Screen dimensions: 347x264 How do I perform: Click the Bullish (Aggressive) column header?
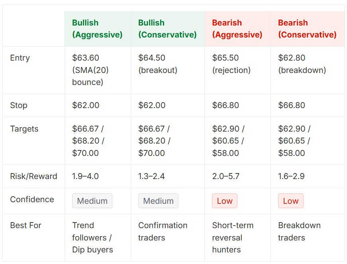point(97,29)
